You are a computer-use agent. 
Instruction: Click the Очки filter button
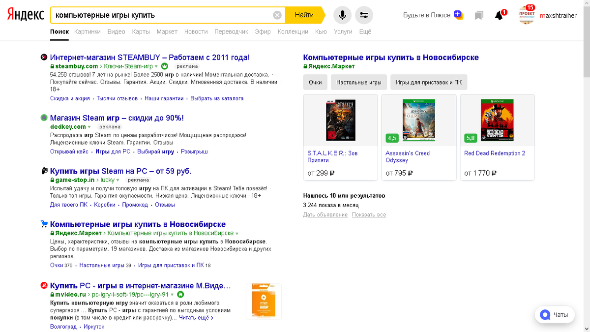(315, 82)
